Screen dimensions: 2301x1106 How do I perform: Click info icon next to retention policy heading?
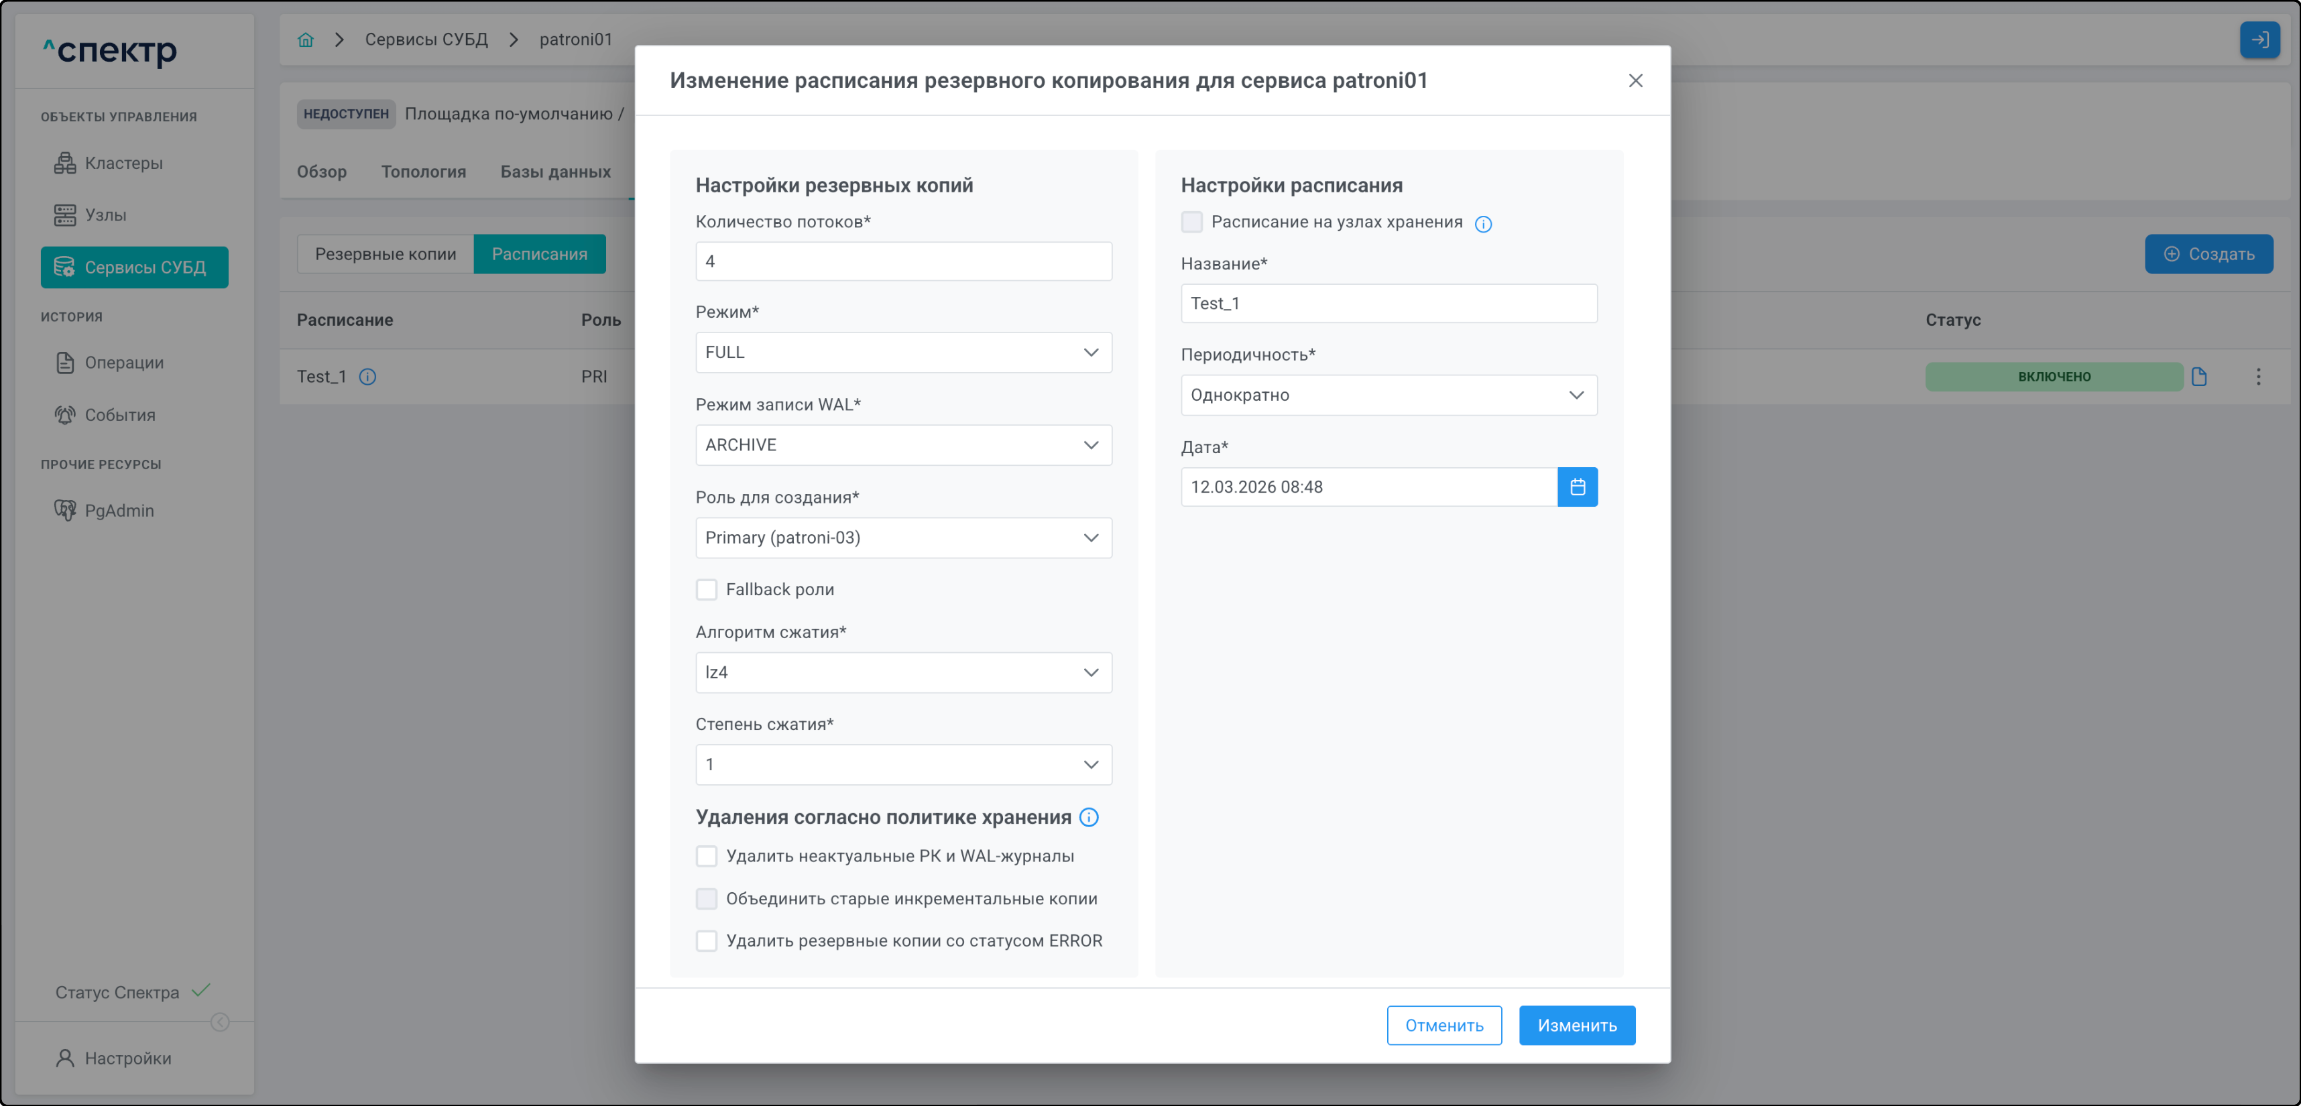(x=1088, y=818)
